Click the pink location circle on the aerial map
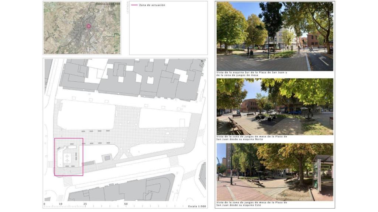The image size is (378, 212). (89, 26)
